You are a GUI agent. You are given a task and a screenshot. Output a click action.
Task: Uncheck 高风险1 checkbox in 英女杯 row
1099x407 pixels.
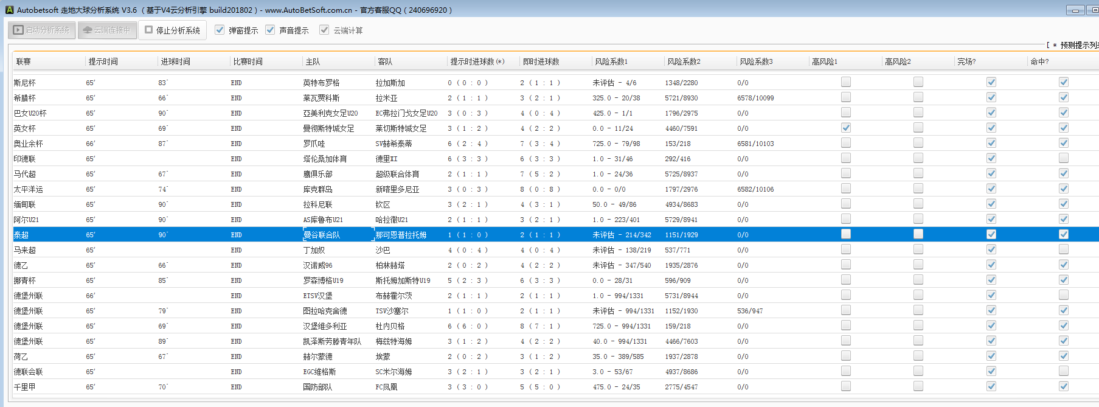point(846,128)
